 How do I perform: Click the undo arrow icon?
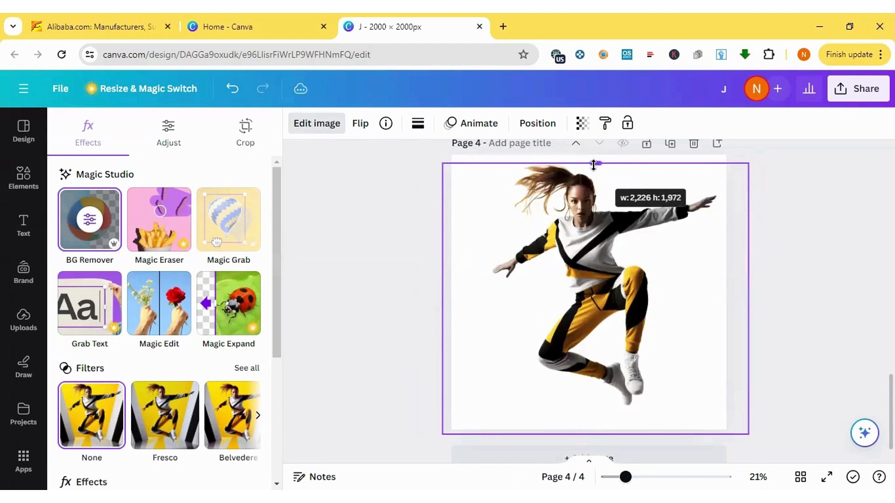coord(232,88)
